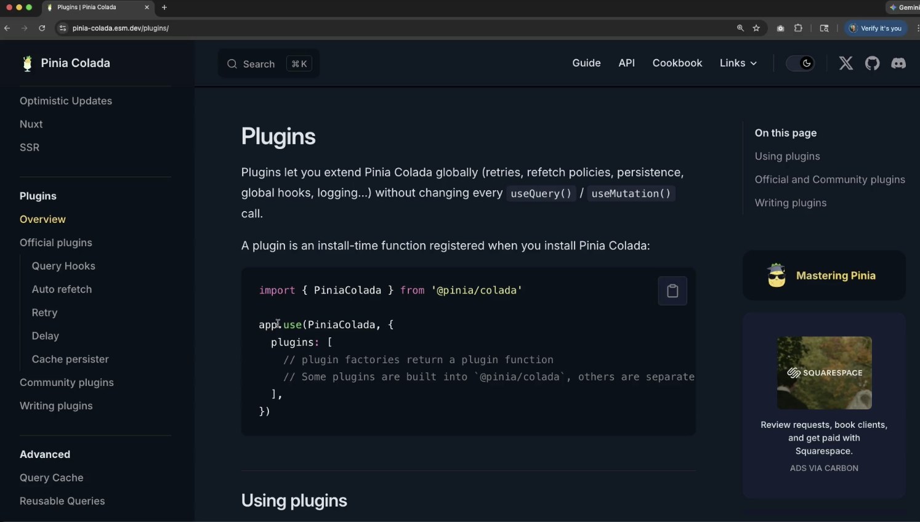Copy the code block to clipboard

(672, 291)
